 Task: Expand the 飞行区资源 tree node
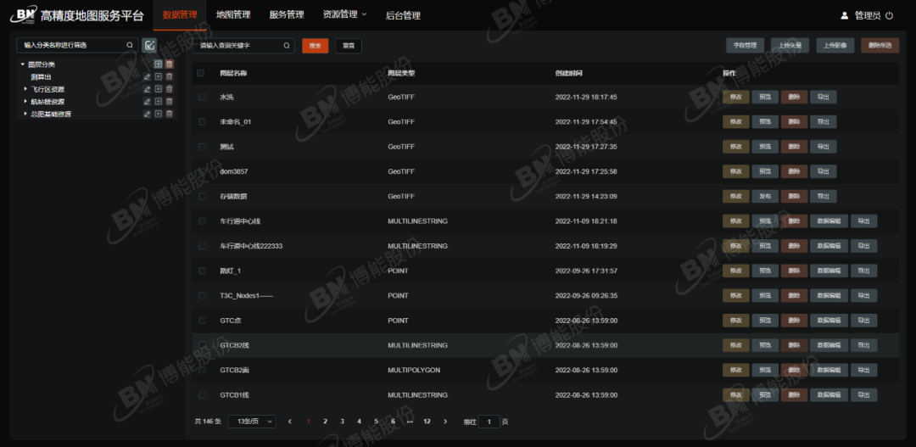tap(25, 89)
